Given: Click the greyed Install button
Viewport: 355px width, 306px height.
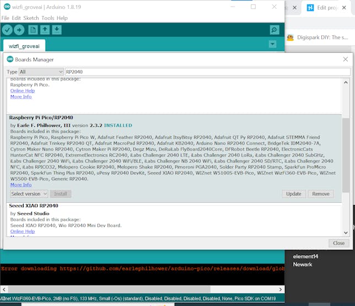Looking at the screenshot, I should (x=61, y=194).
